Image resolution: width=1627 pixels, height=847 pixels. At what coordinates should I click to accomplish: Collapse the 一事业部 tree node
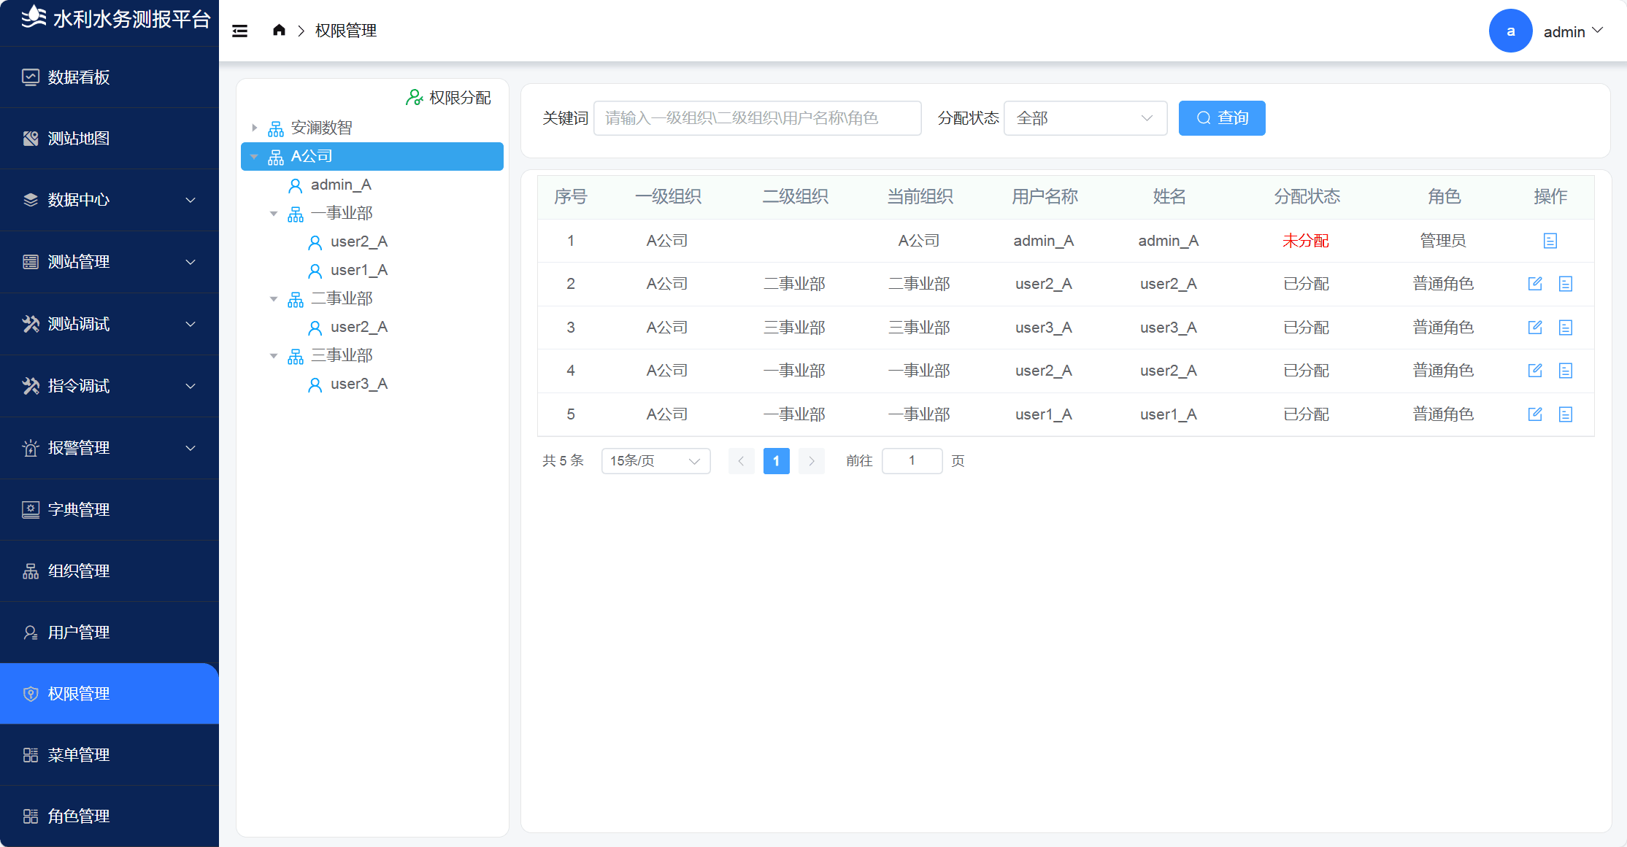[274, 214]
